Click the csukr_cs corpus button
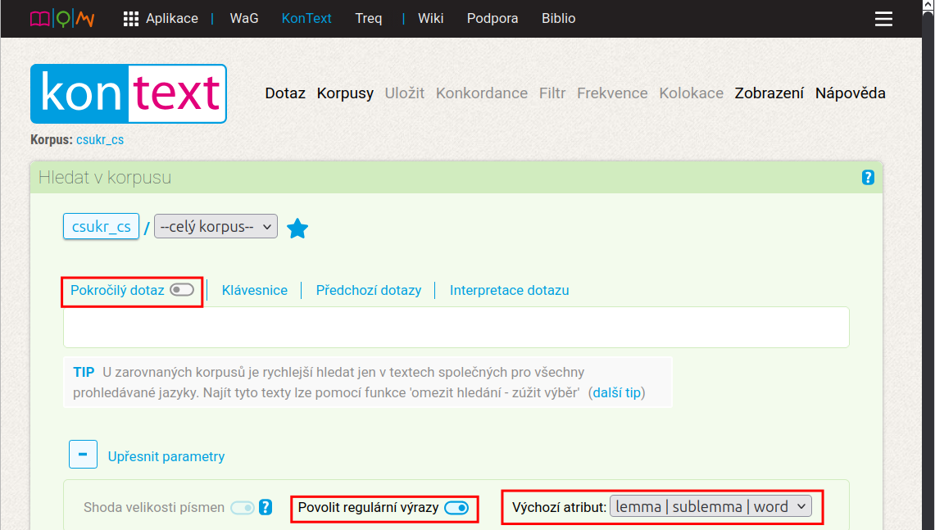This screenshot has width=935, height=530. click(101, 227)
